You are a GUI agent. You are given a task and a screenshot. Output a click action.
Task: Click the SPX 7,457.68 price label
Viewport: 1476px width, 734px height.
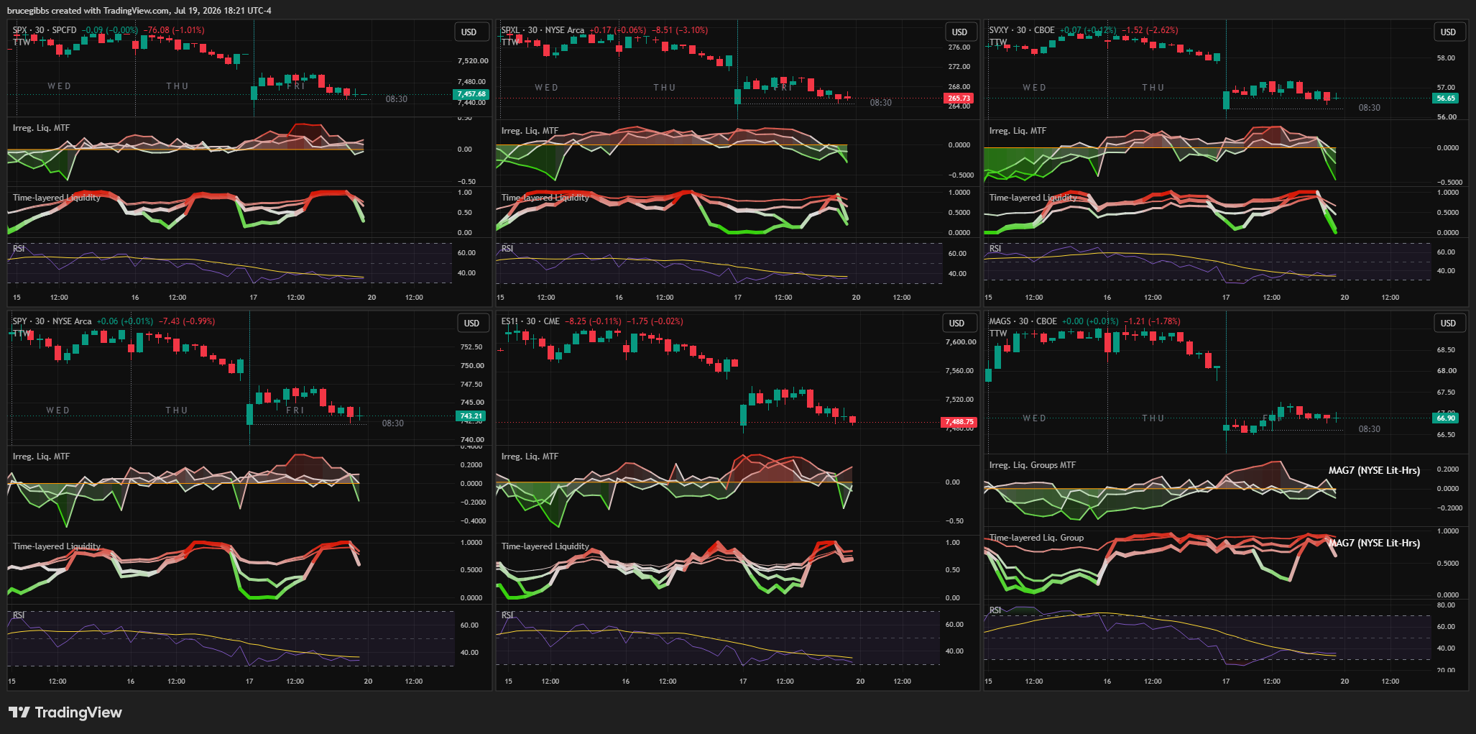coord(471,94)
